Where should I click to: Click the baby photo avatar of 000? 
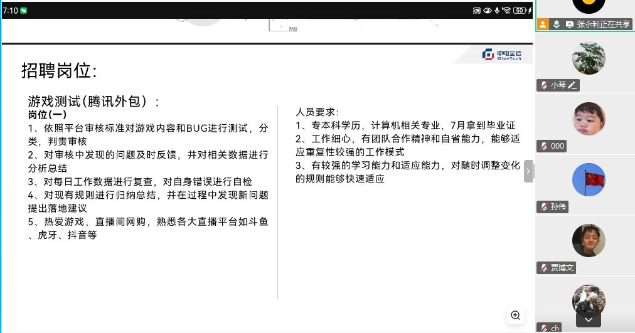tap(589, 119)
